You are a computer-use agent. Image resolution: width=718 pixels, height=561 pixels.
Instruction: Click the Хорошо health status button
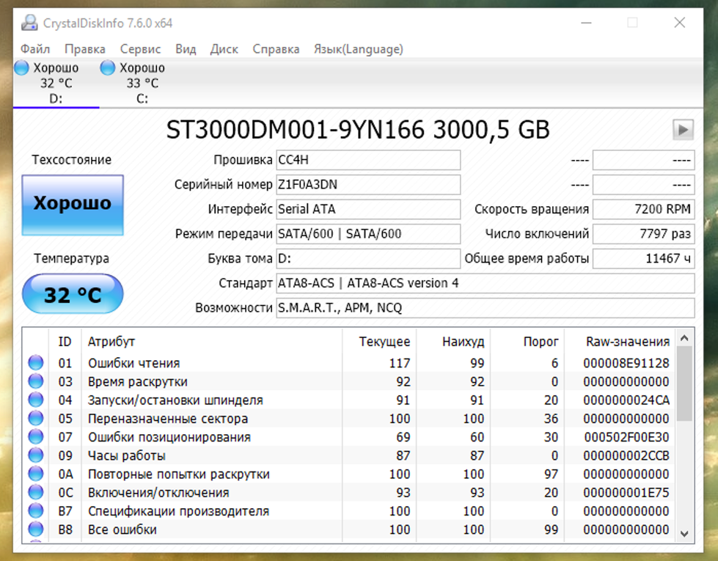click(x=72, y=204)
